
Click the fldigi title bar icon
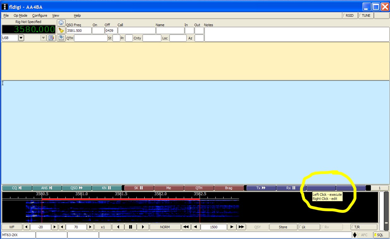(5, 7)
